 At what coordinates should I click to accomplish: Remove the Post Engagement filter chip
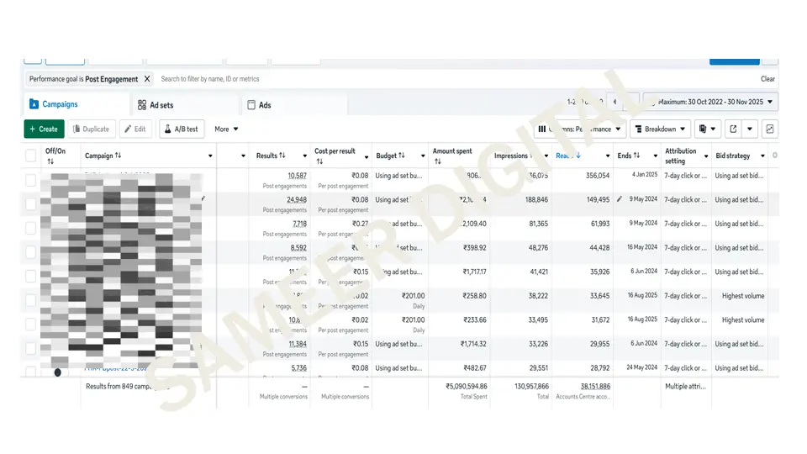(x=147, y=79)
